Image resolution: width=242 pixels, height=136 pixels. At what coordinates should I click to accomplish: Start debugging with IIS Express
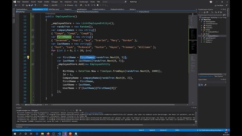[x=69, y=5]
